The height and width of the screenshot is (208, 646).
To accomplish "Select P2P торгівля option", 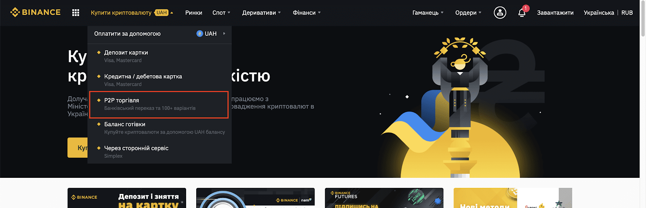I will pyautogui.click(x=159, y=104).
